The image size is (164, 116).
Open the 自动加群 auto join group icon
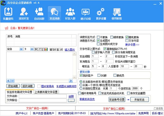pyautogui.click(x=39, y=14)
